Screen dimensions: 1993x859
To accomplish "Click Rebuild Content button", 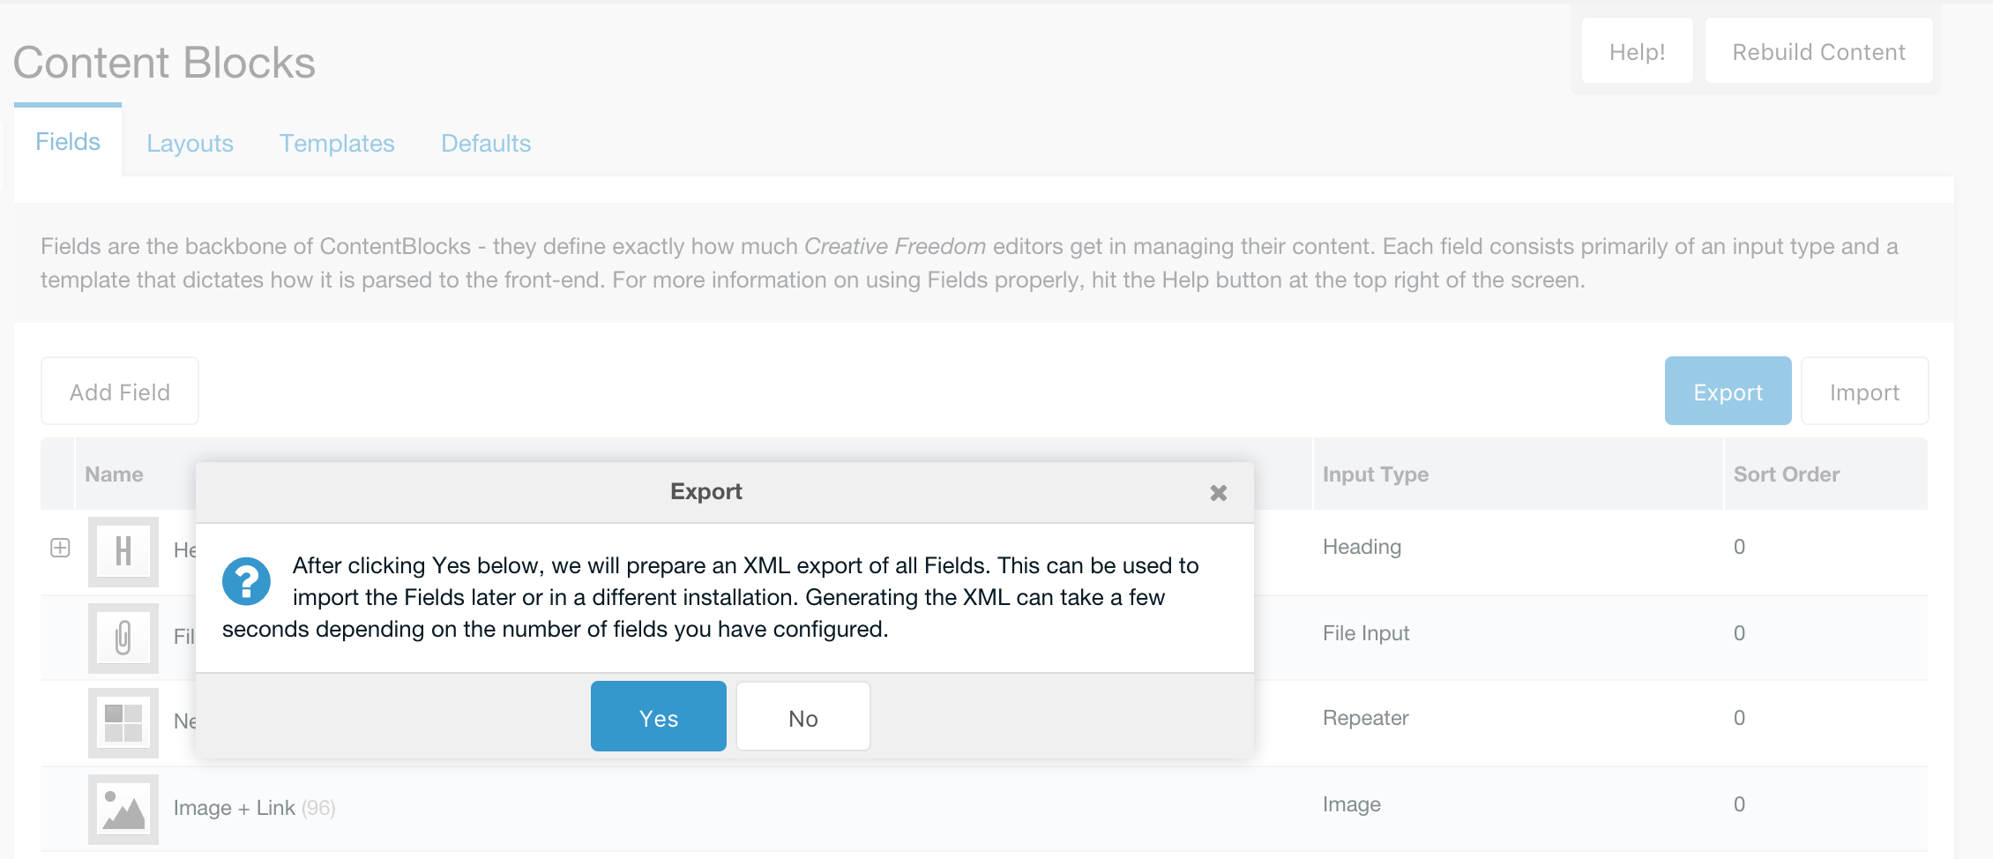I will pyautogui.click(x=1819, y=51).
